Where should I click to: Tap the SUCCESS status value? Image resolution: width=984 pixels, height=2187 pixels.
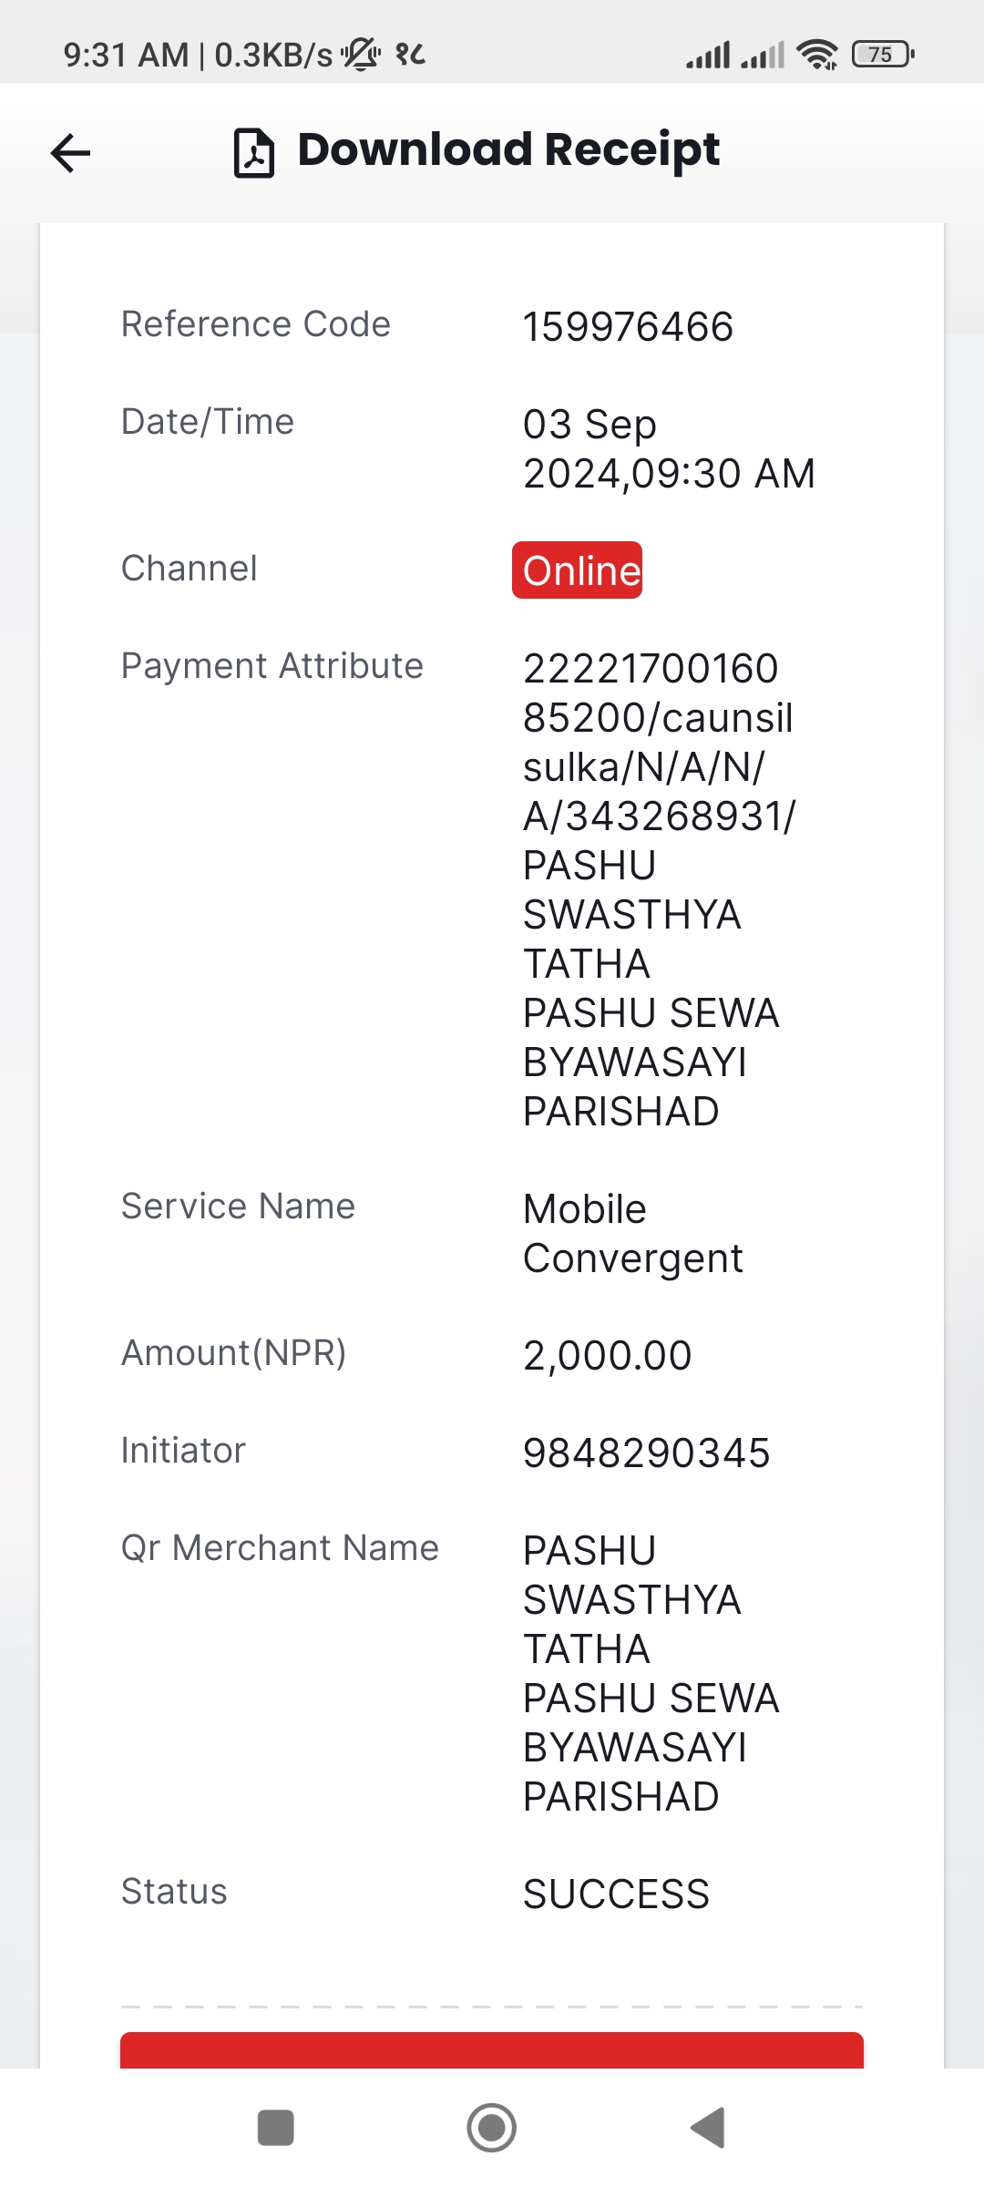pos(616,1894)
